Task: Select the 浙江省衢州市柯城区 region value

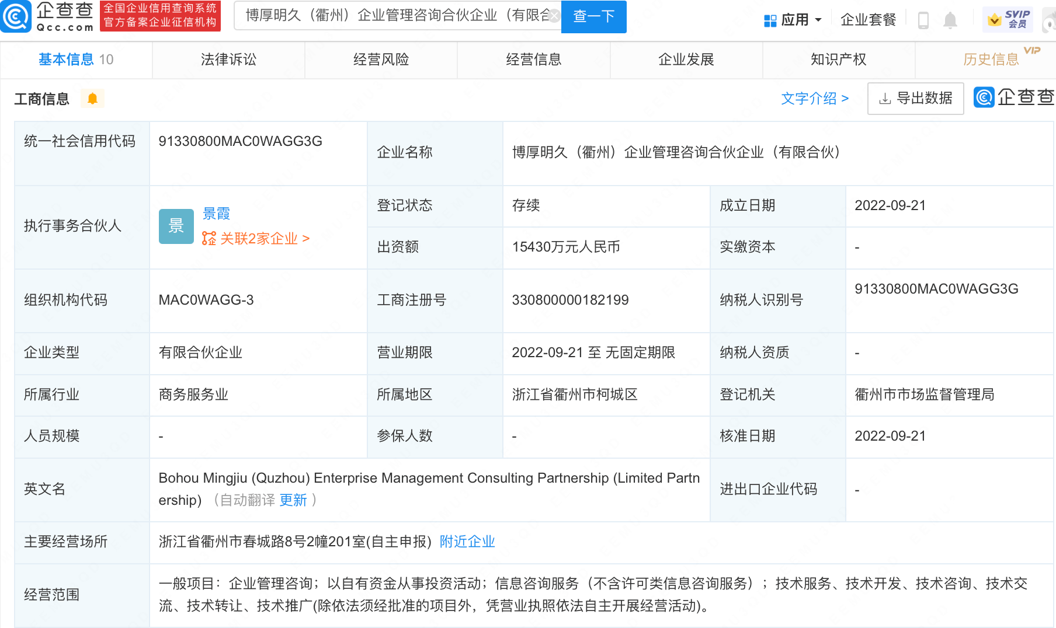Action: 575,395
